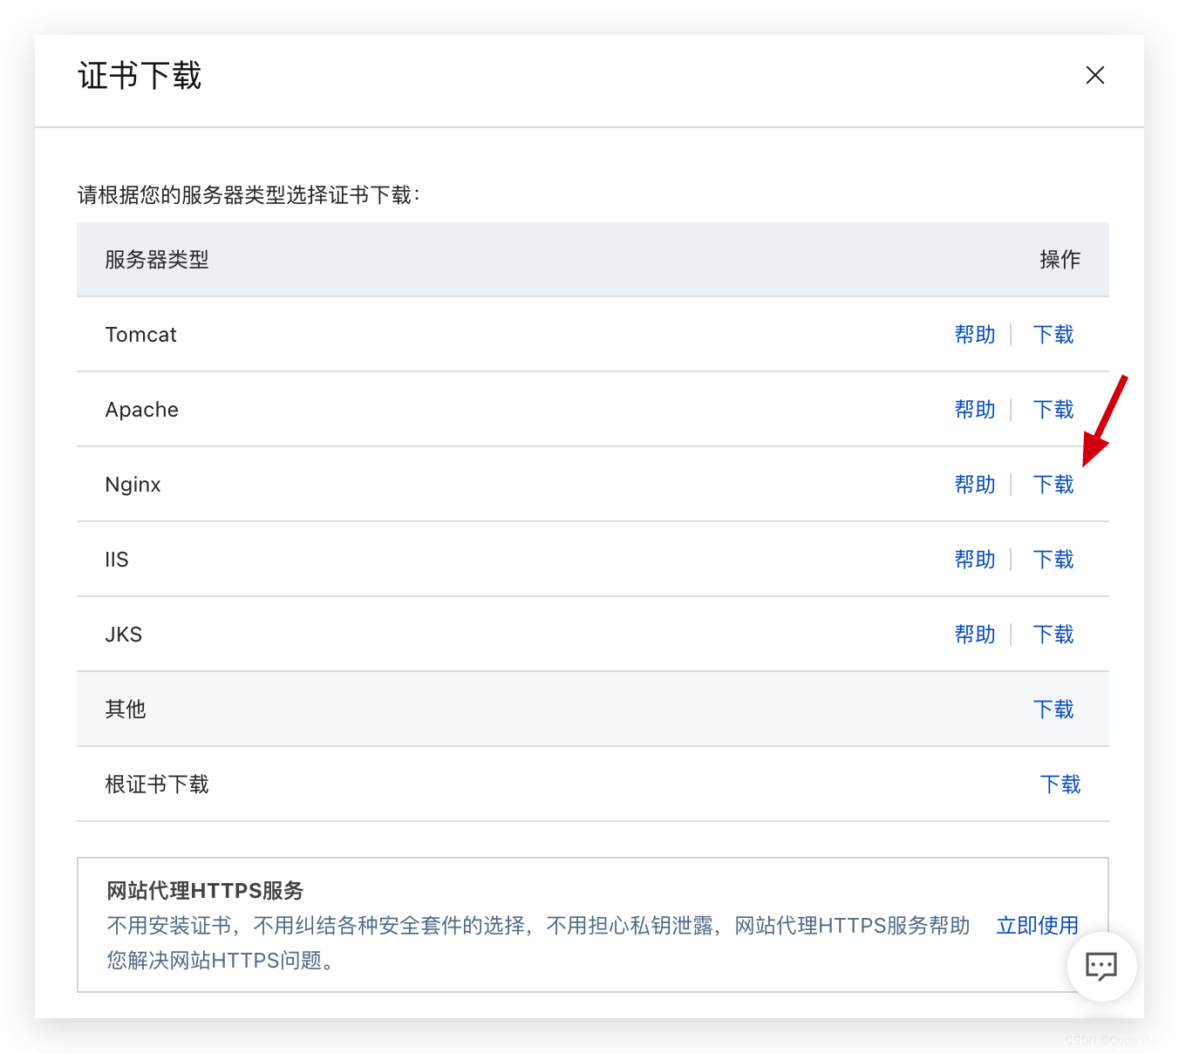Download the 其他 certificate
The image size is (1179, 1053).
pyautogui.click(x=1053, y=710)
